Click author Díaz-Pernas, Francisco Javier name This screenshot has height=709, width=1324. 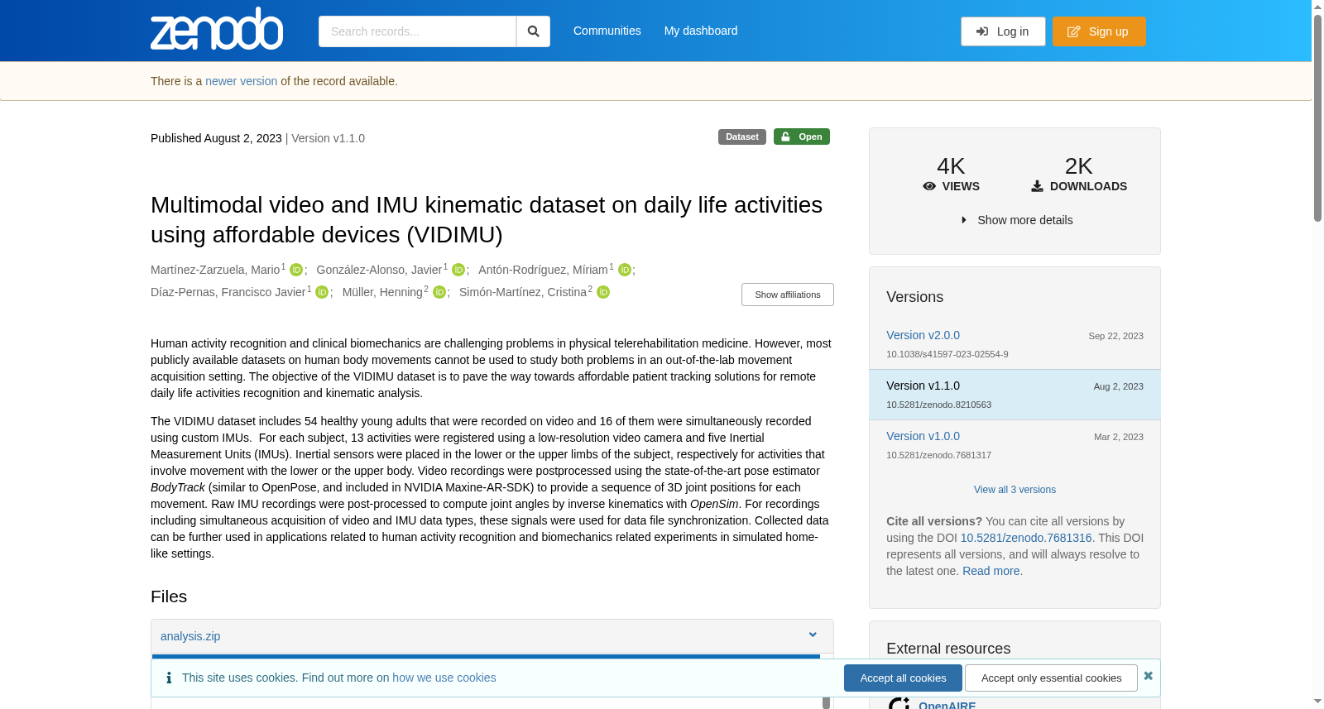228,292
